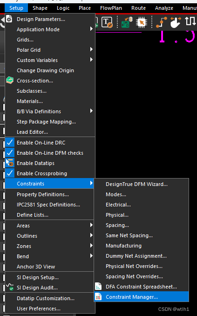Click the text edit toolbar icon
The image size is (197, 316).
pyautogui.click(x=107, y=22)
